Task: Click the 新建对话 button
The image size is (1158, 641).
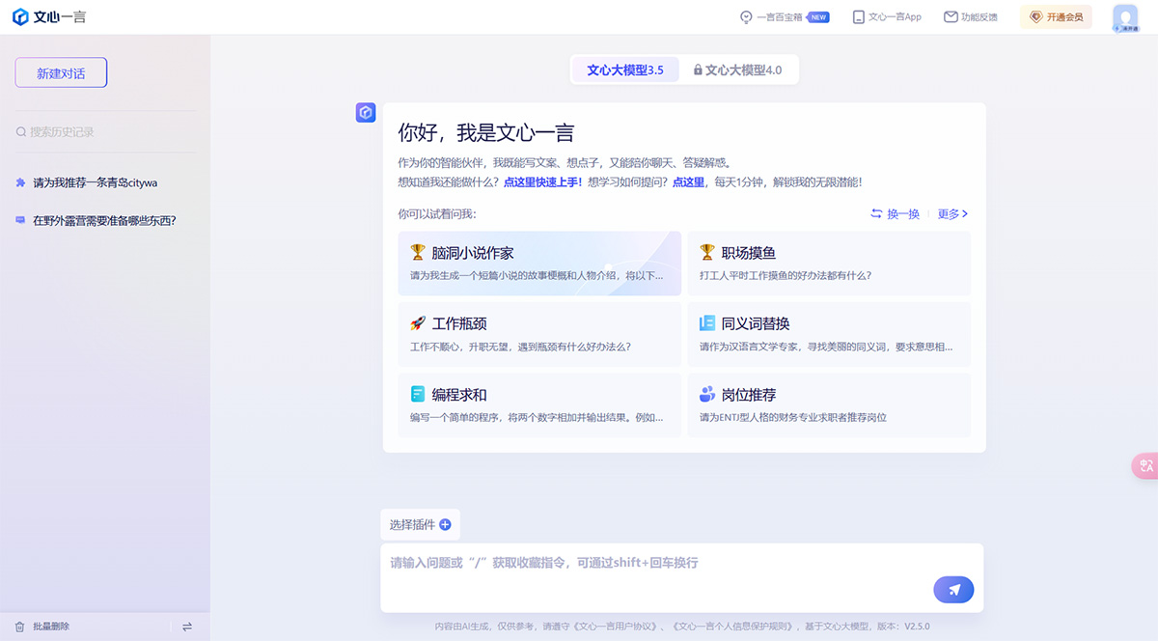Action: 60,71
